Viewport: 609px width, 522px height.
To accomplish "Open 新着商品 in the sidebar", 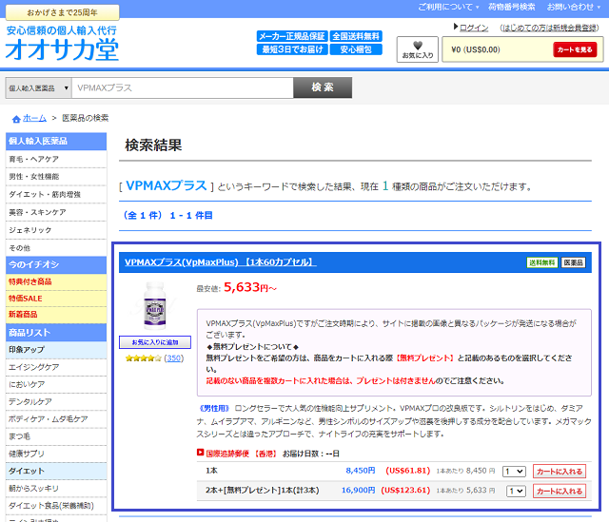I will pyautogui.click(x=56, y=315).
